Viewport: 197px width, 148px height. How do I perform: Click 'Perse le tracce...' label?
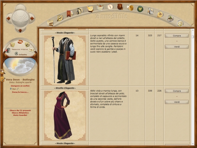coord(20,92)
